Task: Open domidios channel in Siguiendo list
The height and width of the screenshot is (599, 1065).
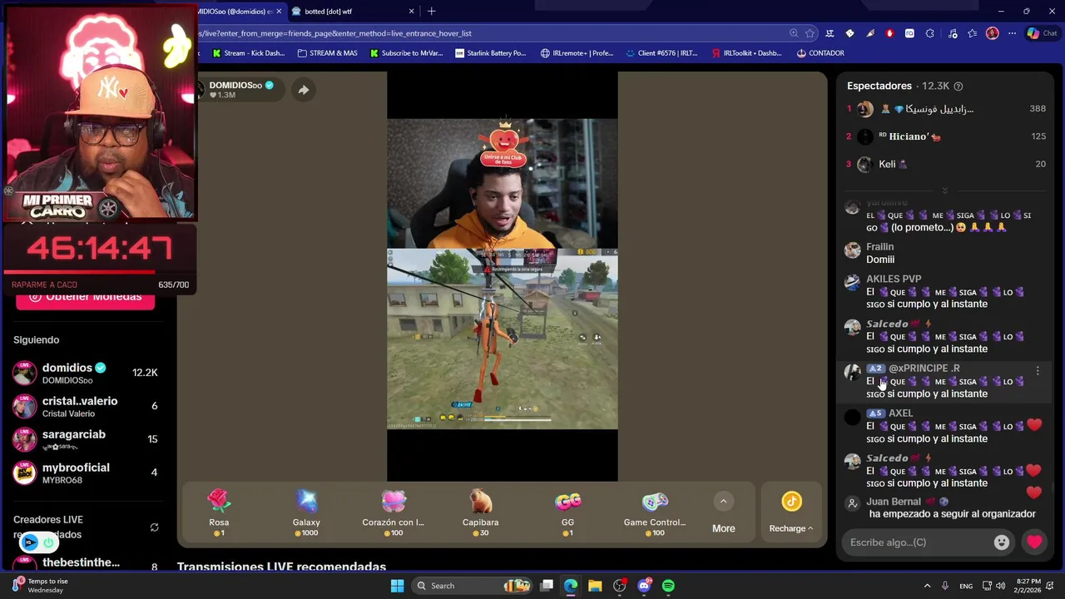Action: (x=87, y=373)
